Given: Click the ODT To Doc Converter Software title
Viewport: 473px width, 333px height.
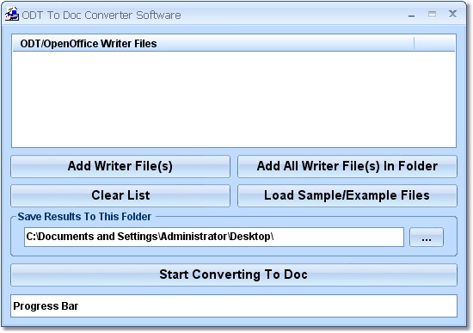Looking at the screenshot, I should [101, 15].
